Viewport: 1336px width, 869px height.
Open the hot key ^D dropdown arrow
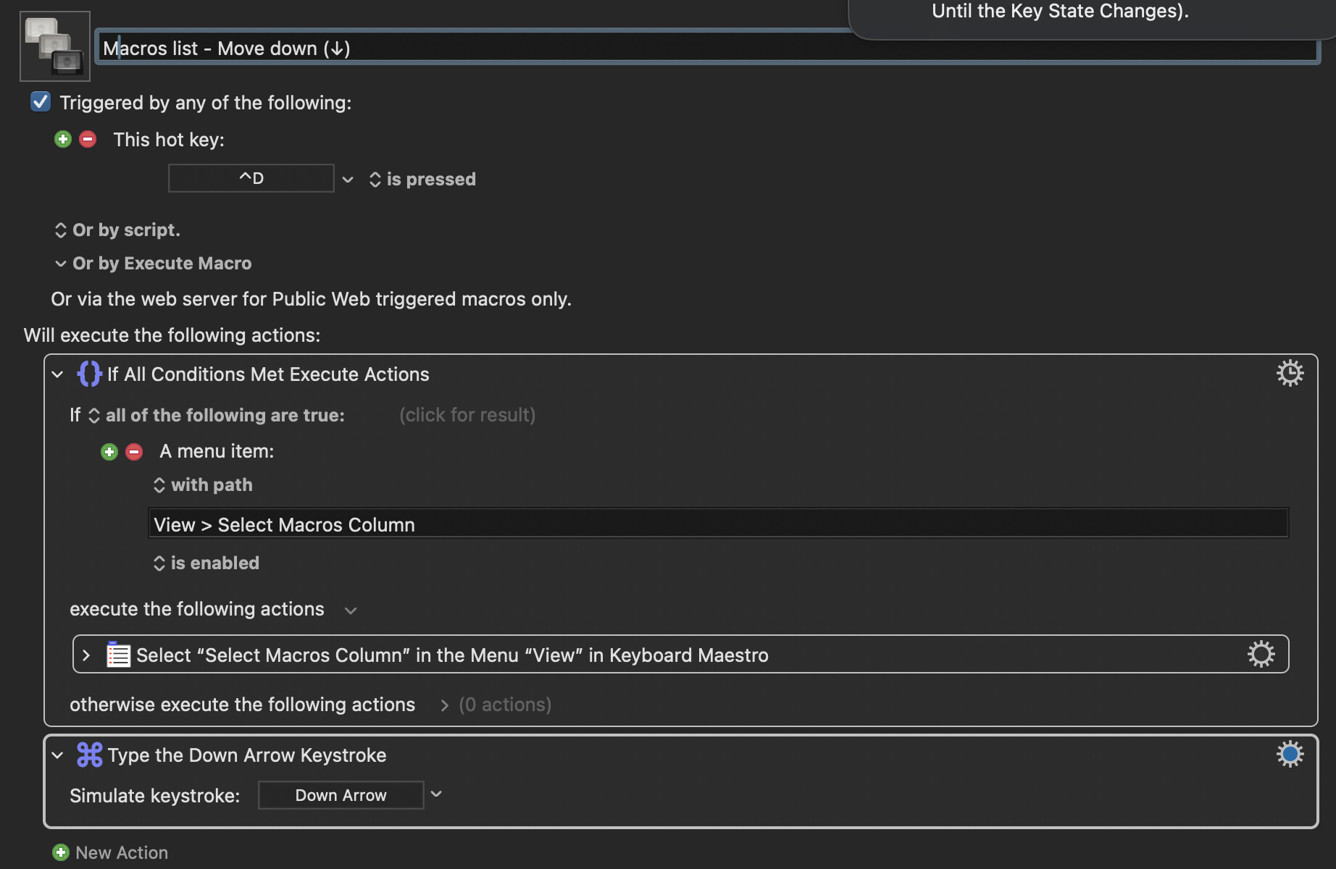[x=348, y=180]
